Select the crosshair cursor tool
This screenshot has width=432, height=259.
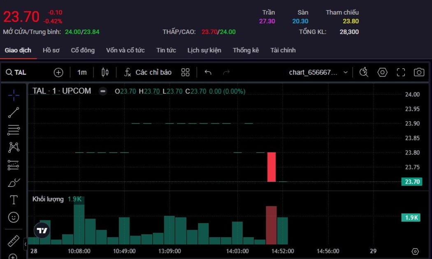14,95
